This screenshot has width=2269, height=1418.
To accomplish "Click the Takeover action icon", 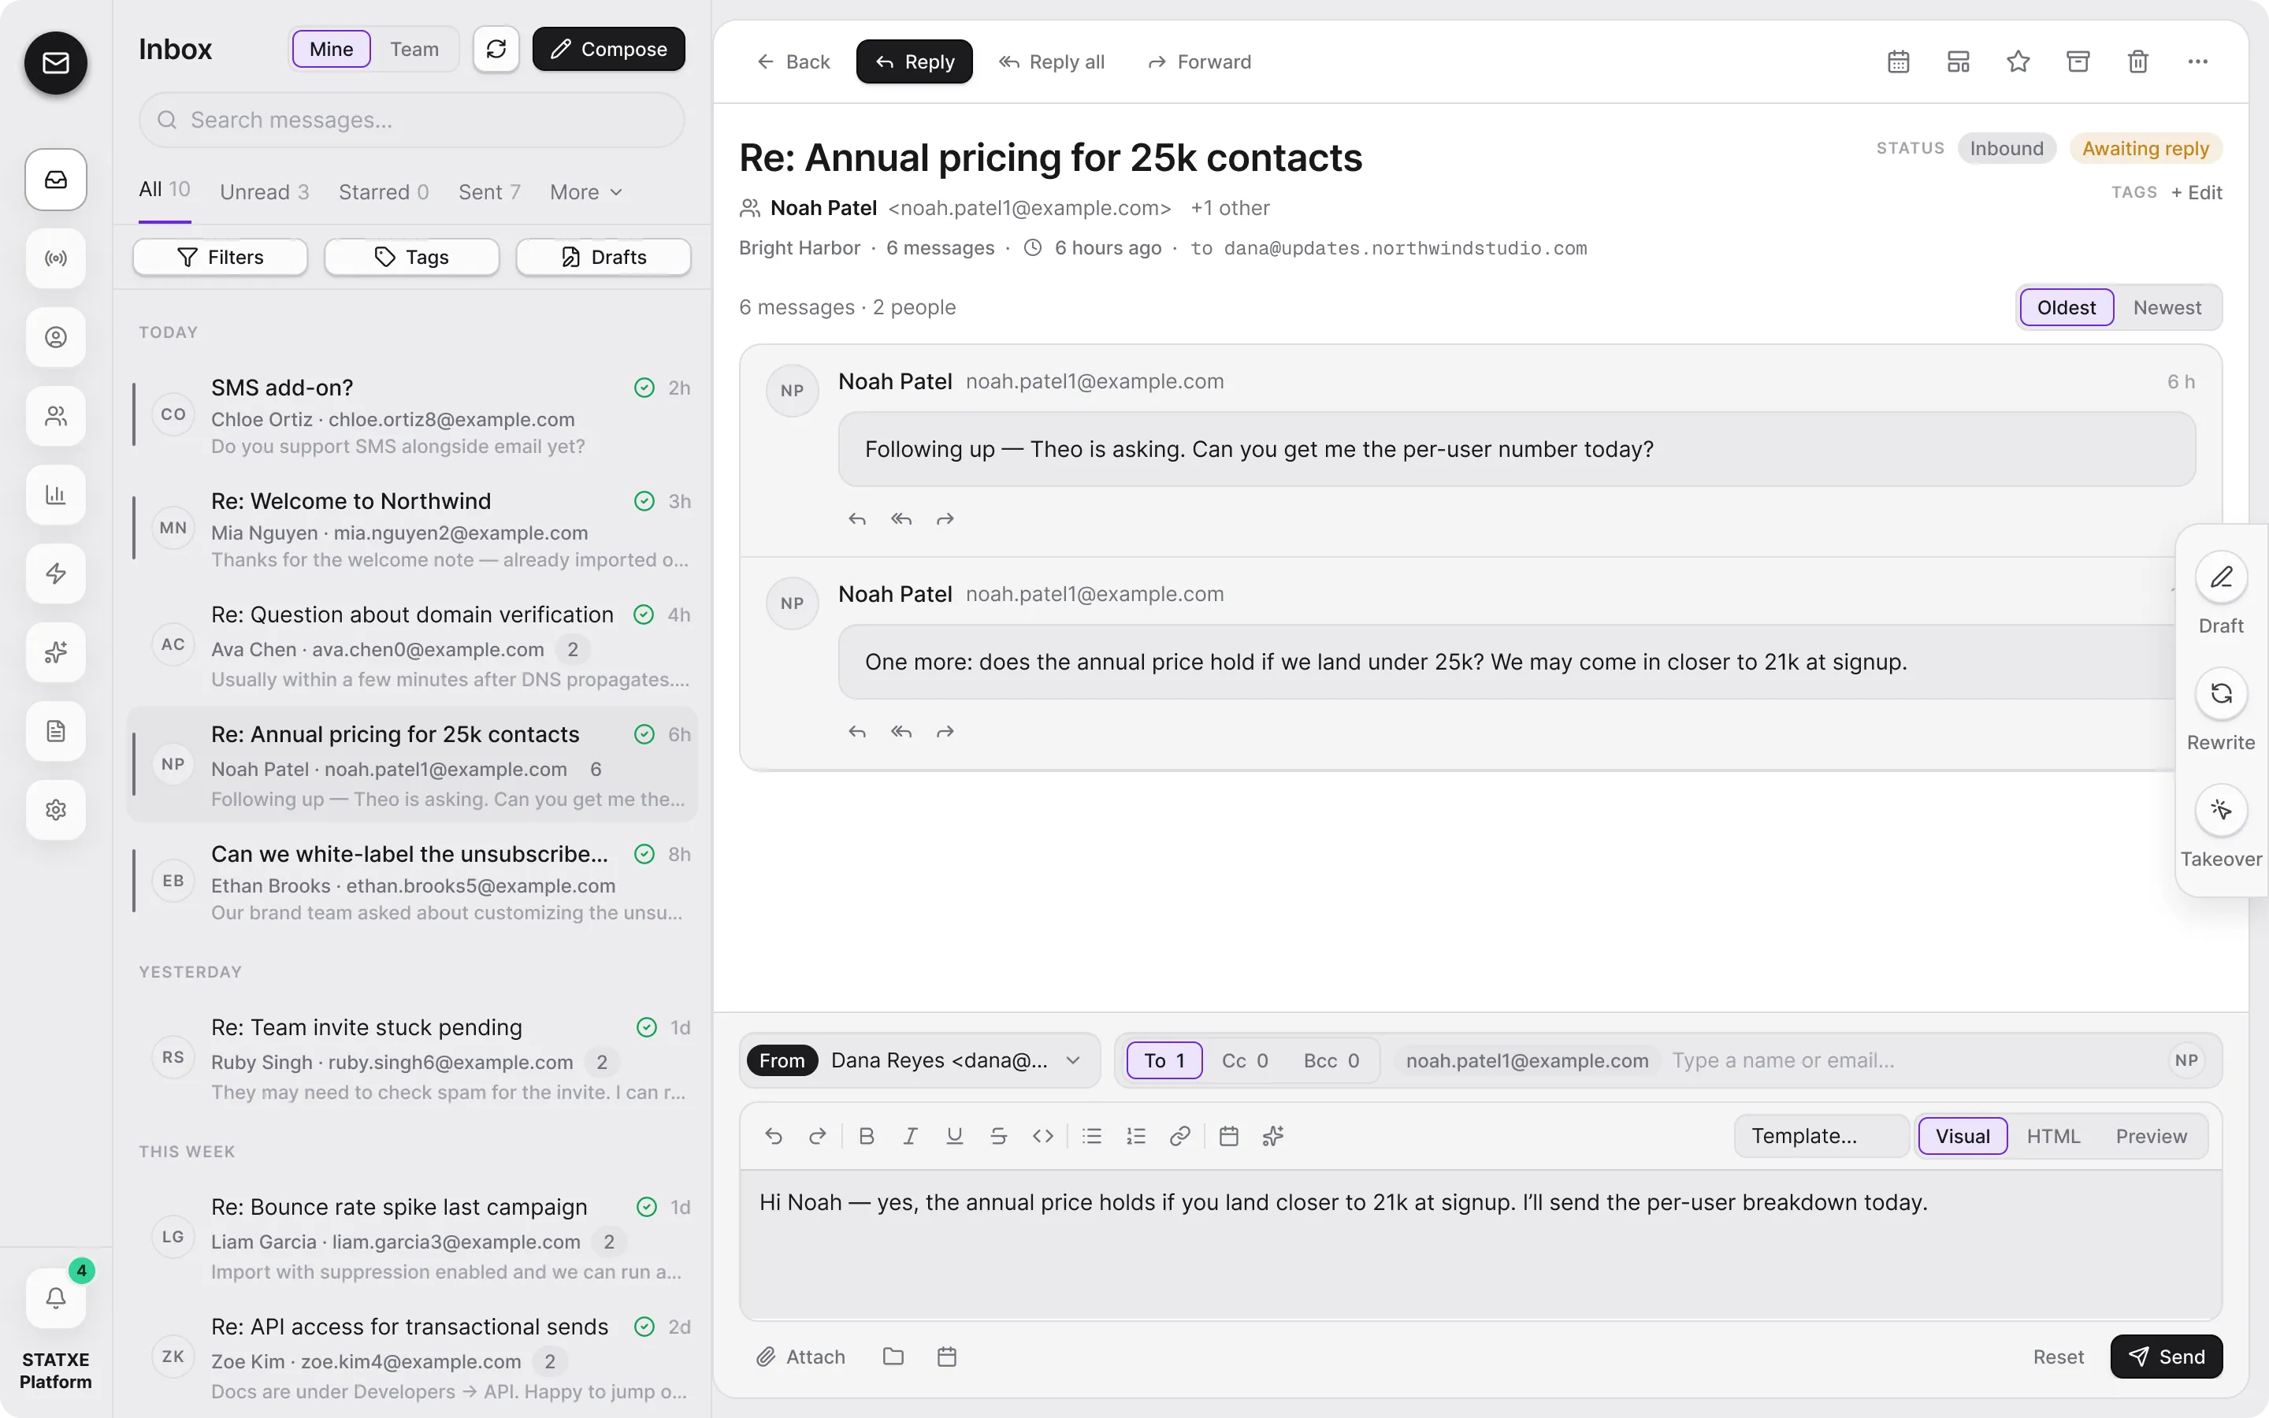I will click(x=2221, y=809).
